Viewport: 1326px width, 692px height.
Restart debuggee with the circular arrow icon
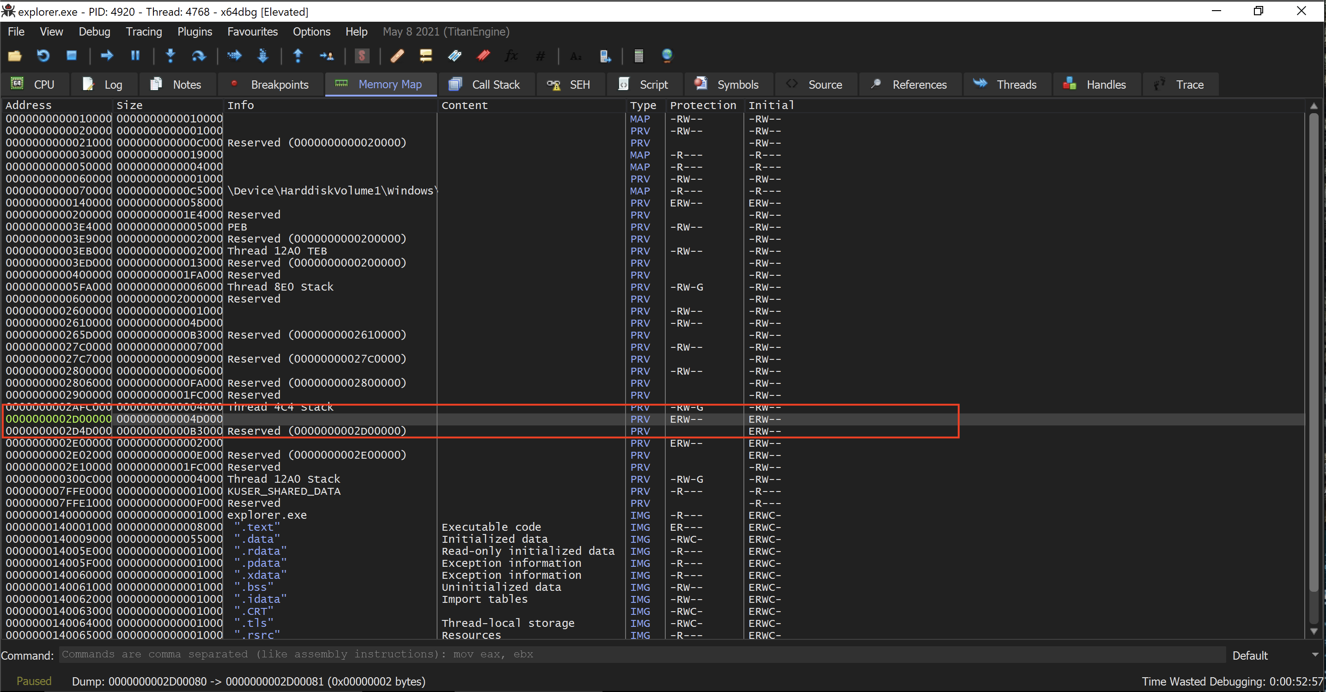point(43,55)
